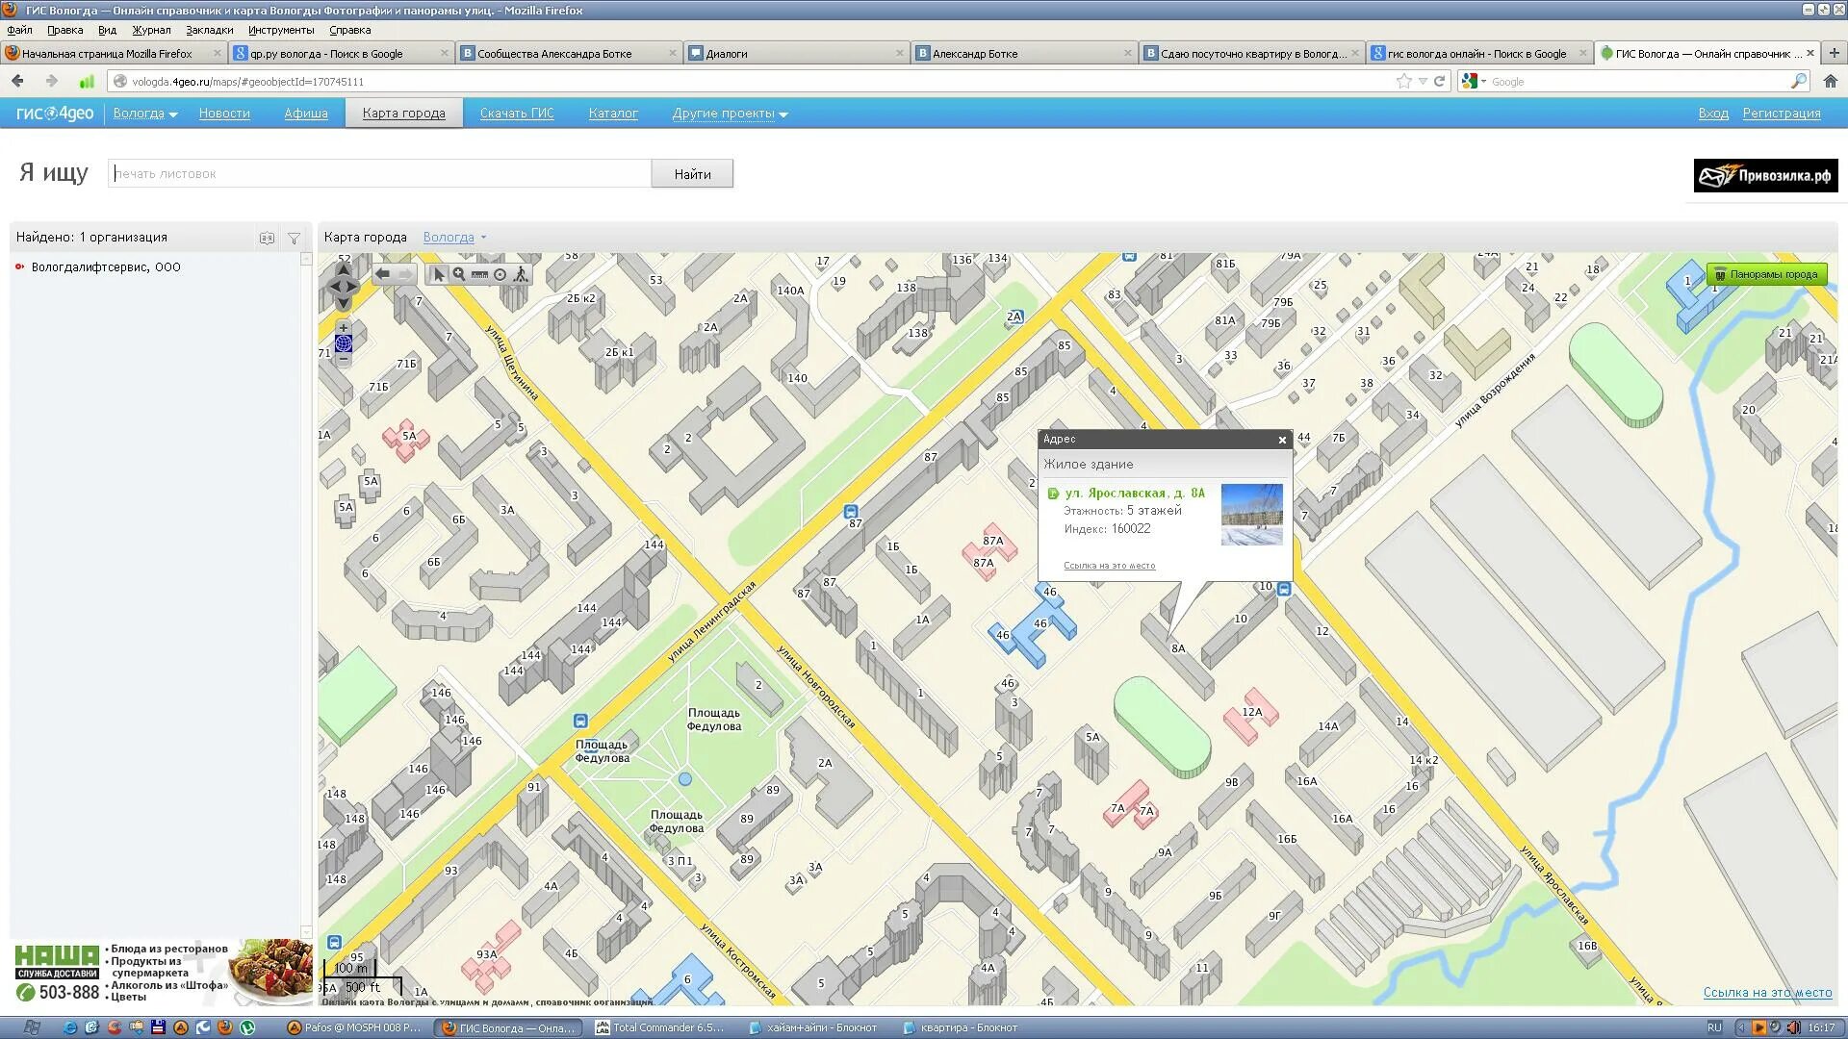This screenshot has height=1039, width=1848.
Task: Open НАША служба доставки advertisement
Action: pos(161,972)
